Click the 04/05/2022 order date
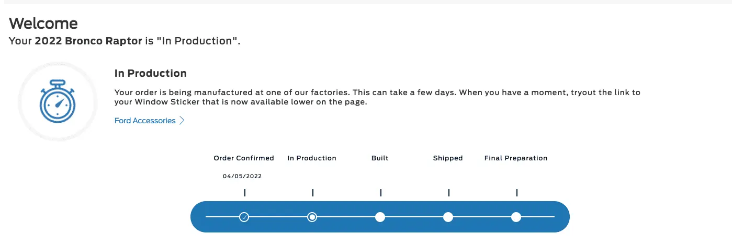The image size is (732, 245). pyautogui.click(x=242, y=177)
